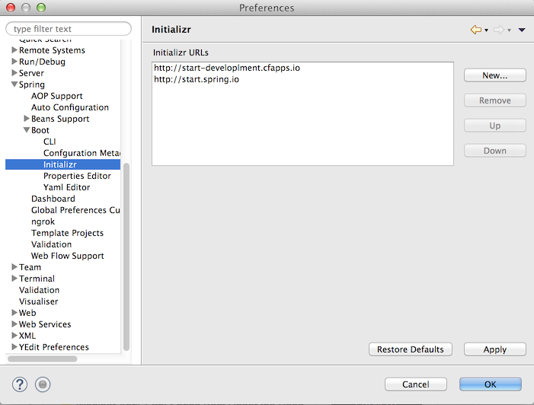Open Global Preferences Customization page
Image resolution: width=534 pixels, height=405 pixels.
75,210
